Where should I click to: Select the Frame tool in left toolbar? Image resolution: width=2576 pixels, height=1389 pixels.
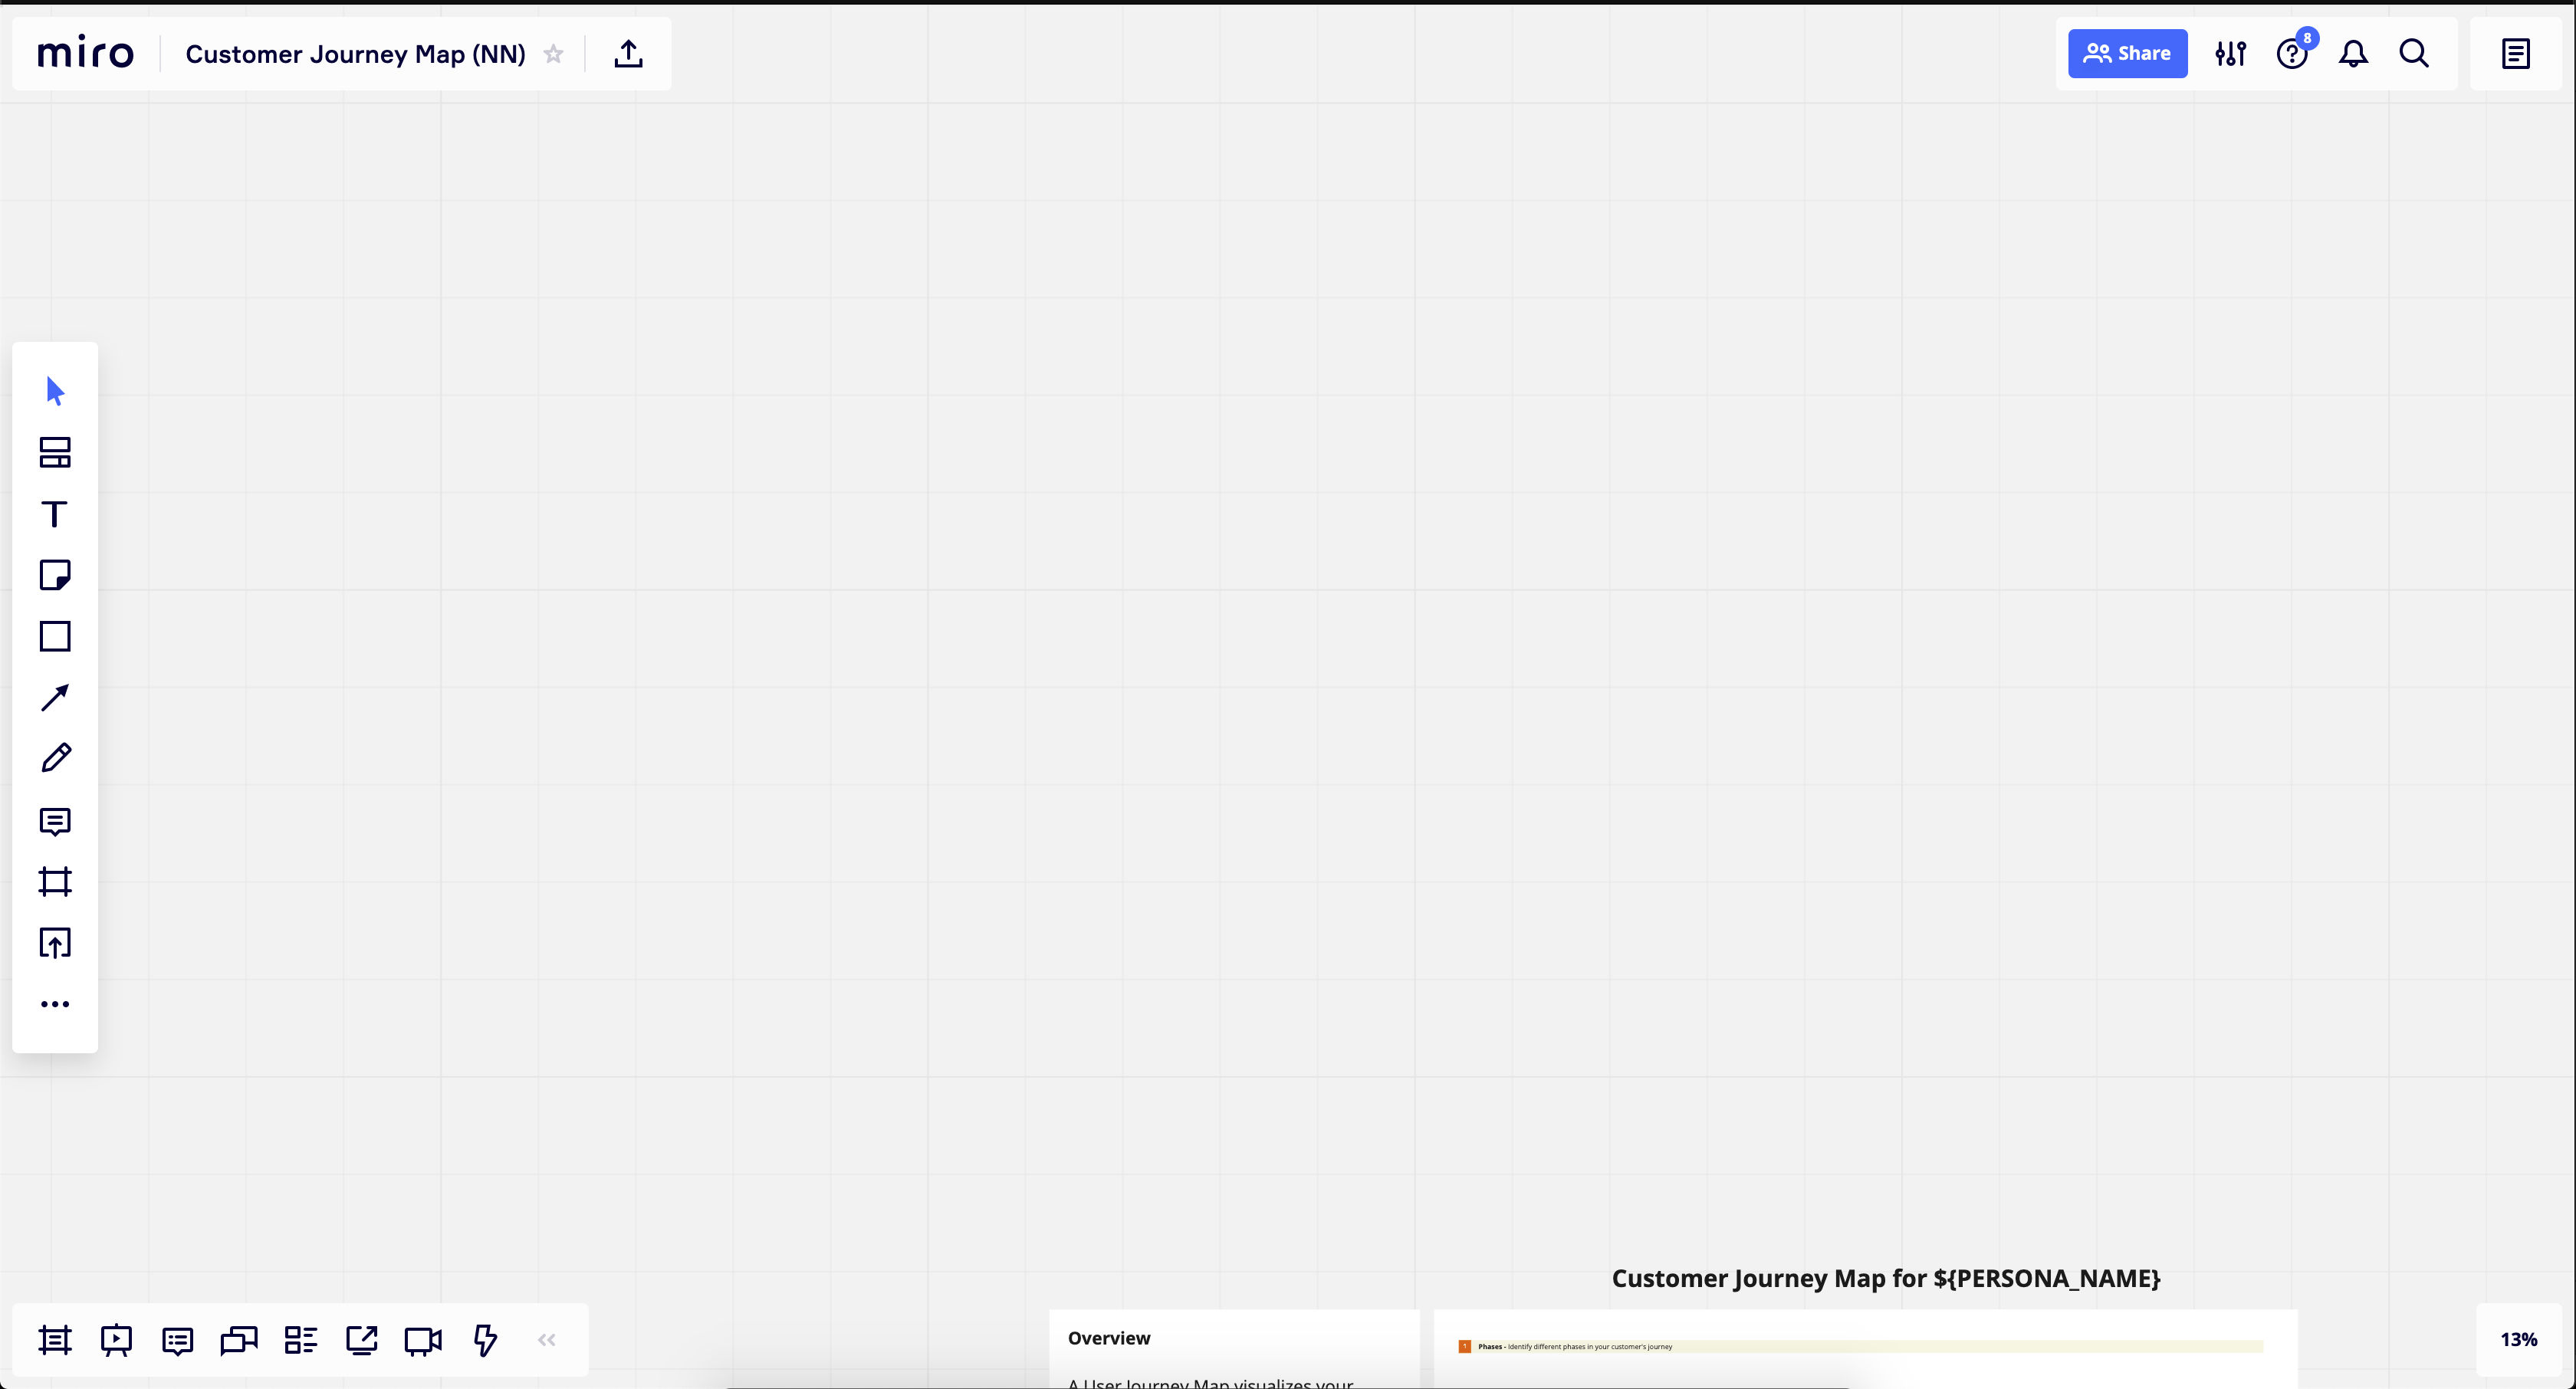click(55, 882)
